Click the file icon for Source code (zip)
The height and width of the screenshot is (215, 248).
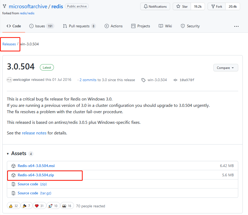click(13, 184)
